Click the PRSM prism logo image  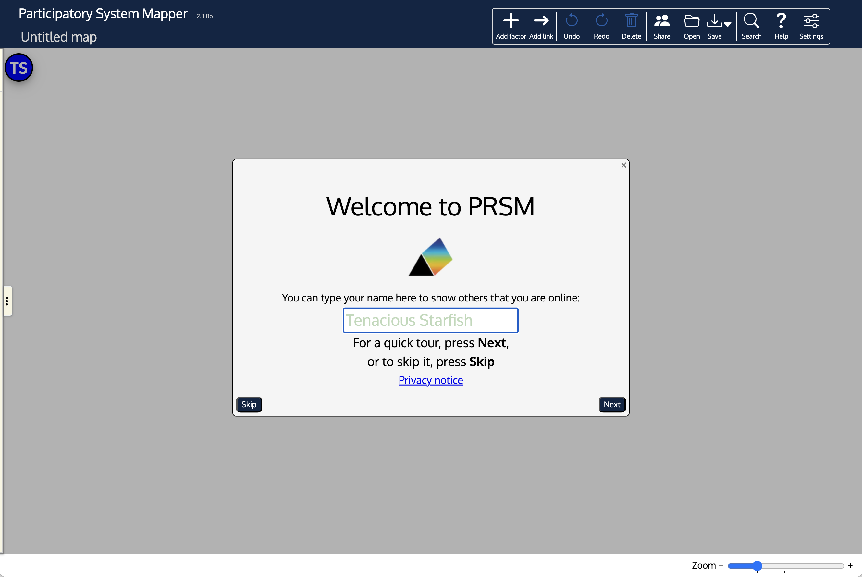pos(430,256)
